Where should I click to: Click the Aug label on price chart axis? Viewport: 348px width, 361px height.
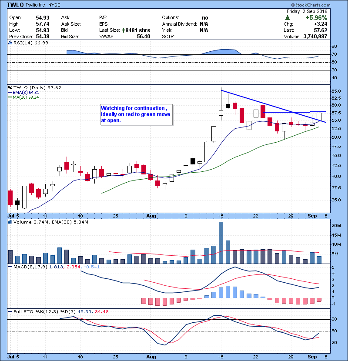point(151,216)
